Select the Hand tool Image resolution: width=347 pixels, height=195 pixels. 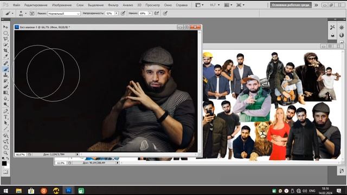[x=5, y=147]
